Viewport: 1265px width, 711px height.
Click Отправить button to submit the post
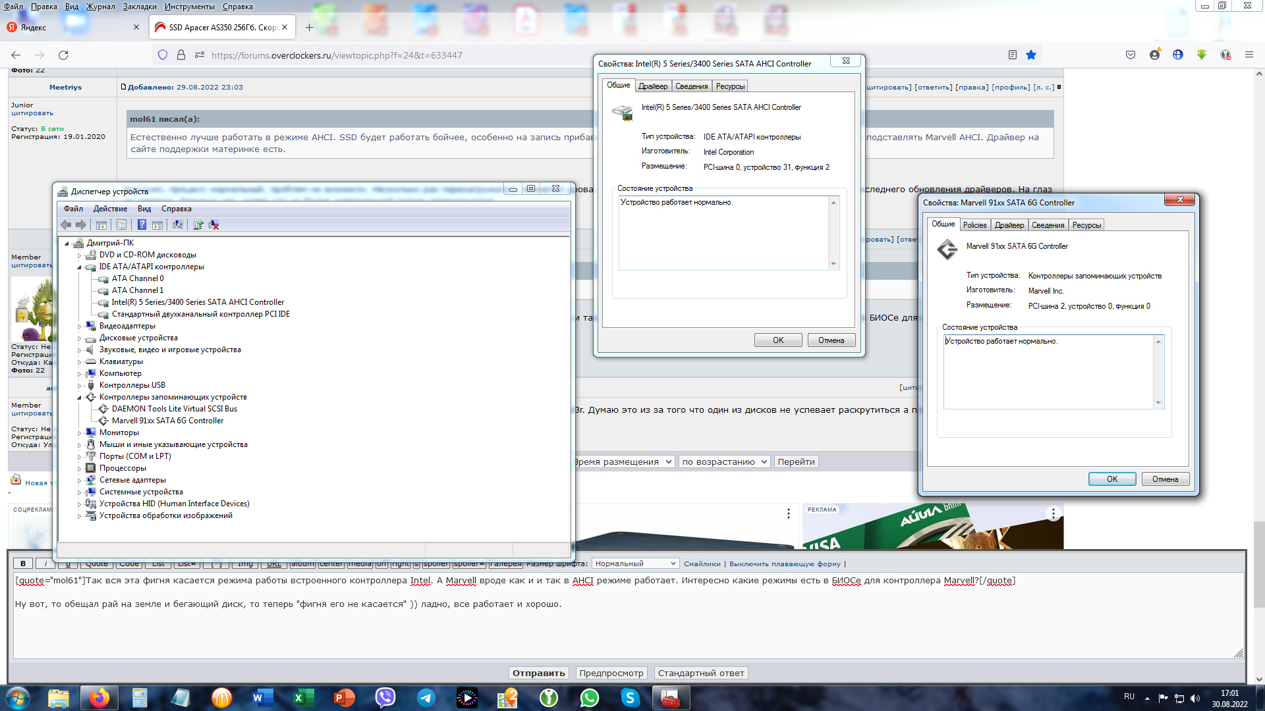tap(538, 673)
